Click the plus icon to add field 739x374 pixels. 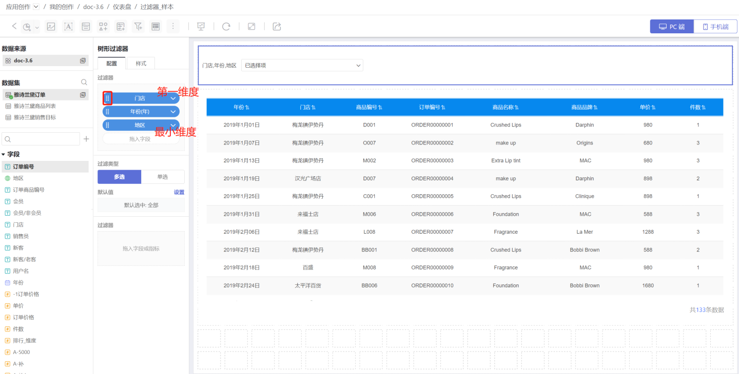86,139
